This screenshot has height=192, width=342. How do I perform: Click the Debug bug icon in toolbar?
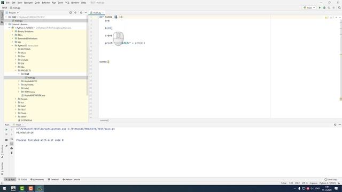tap(324, 7)
